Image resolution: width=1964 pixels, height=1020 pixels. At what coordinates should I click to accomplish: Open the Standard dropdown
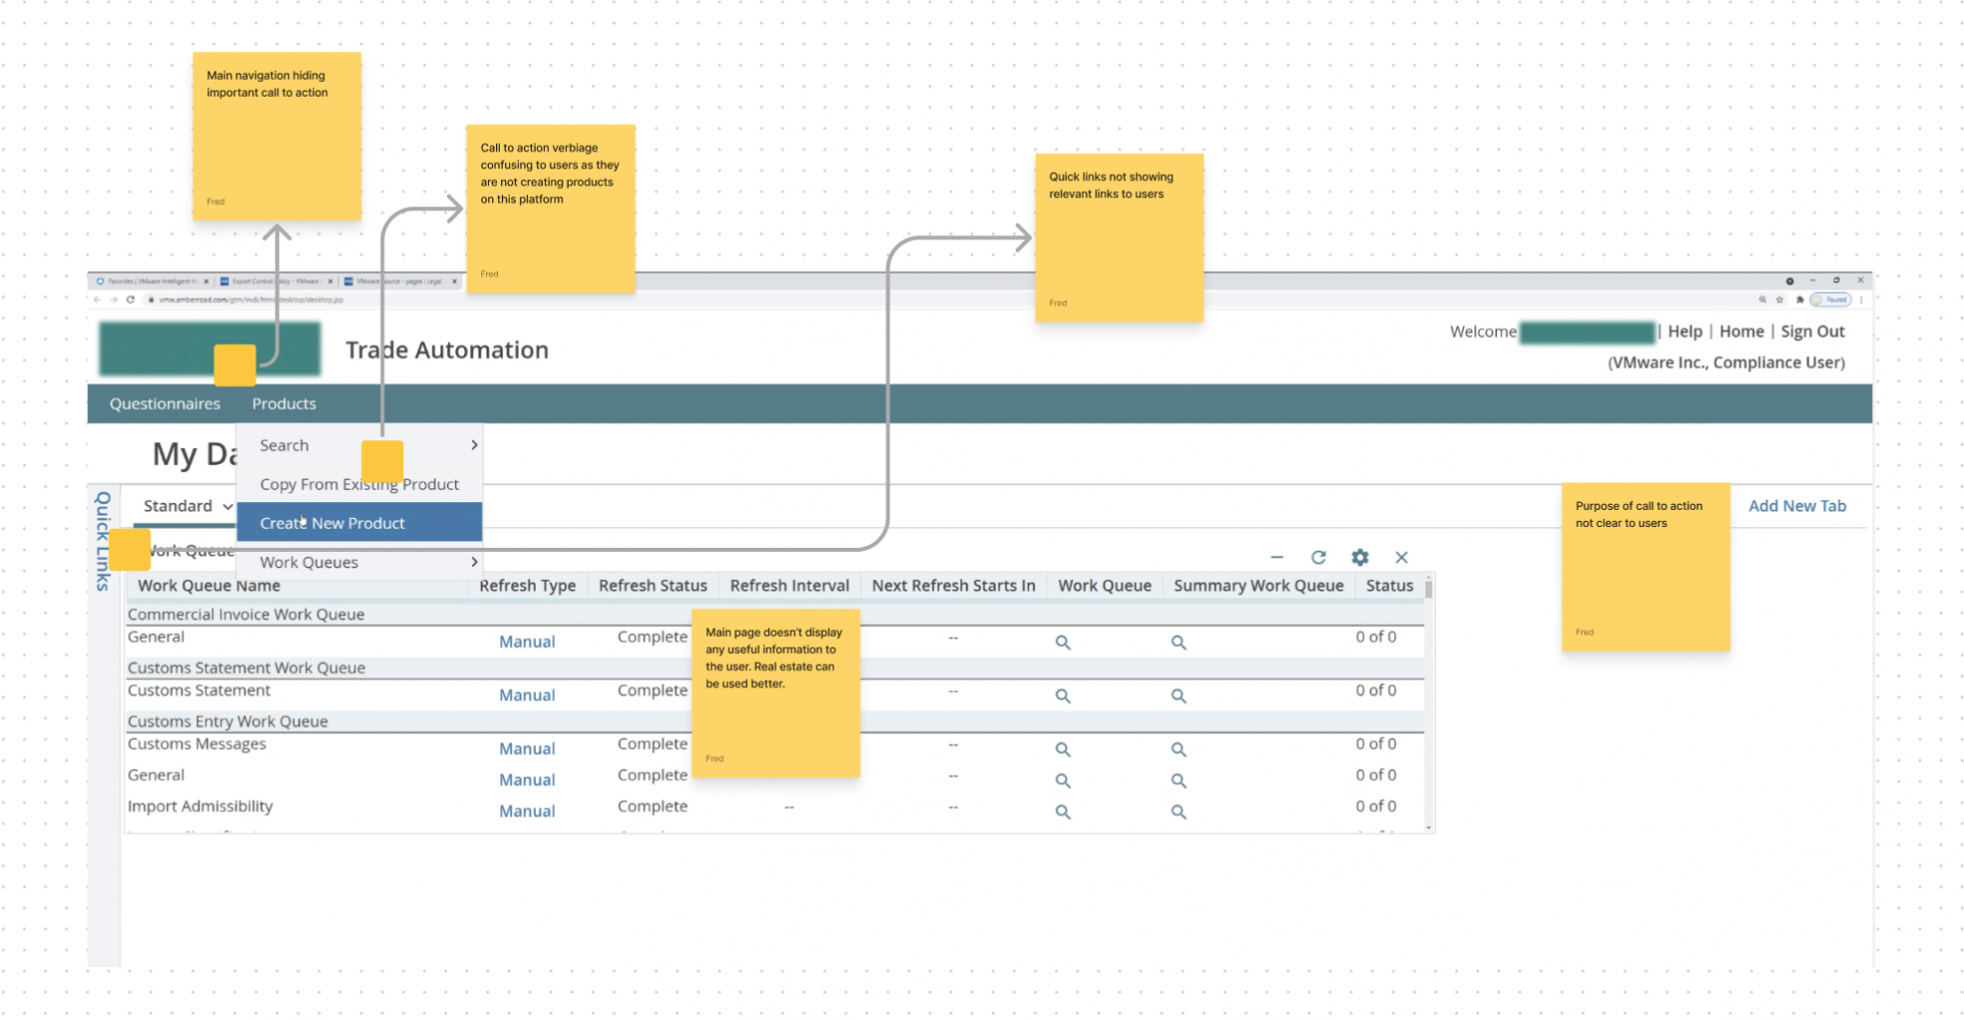point(186,506)
